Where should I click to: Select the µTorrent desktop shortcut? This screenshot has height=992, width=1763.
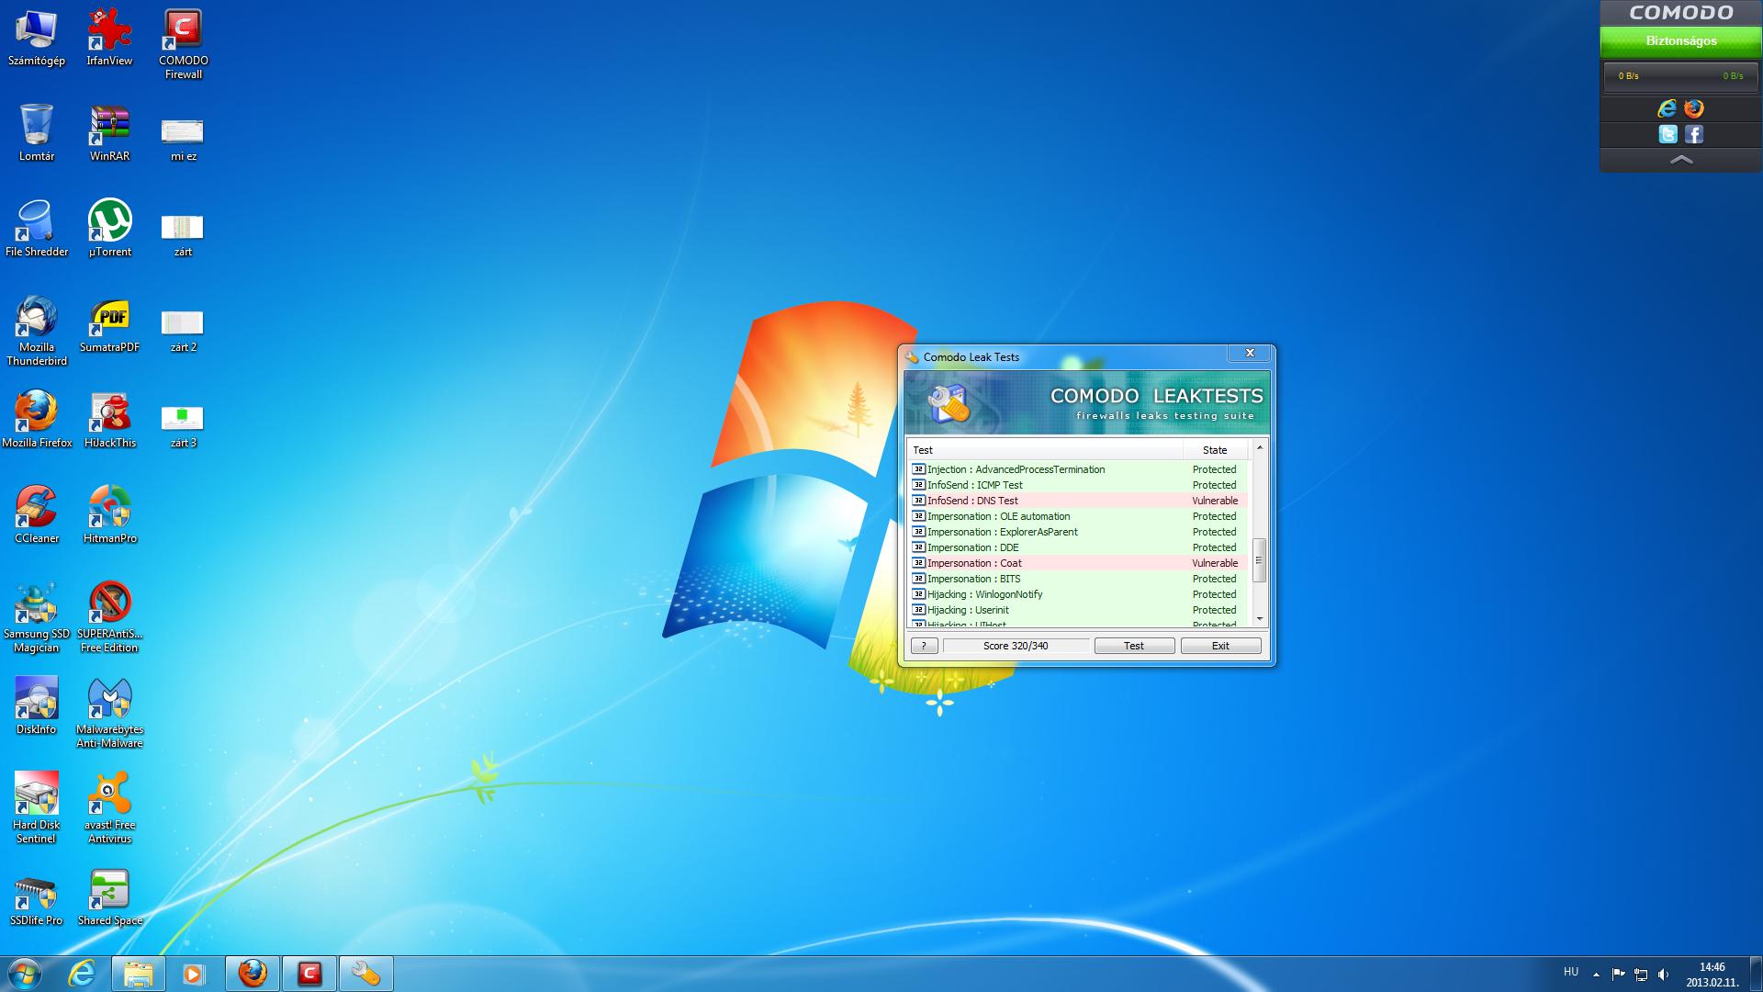(109, 229)
